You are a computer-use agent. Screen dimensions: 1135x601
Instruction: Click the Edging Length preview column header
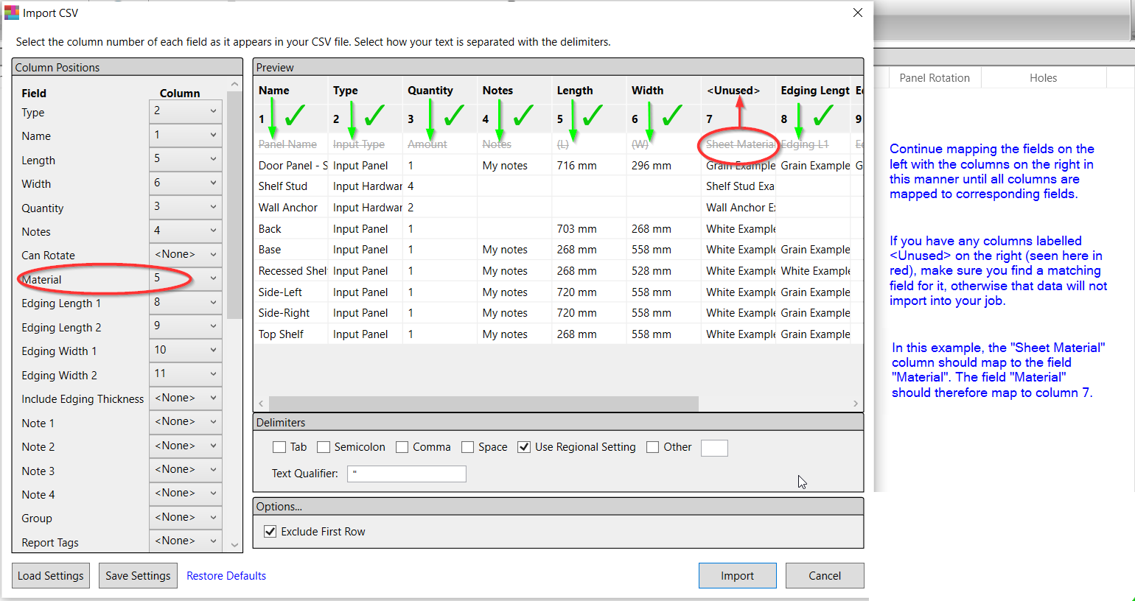point(814,91)
